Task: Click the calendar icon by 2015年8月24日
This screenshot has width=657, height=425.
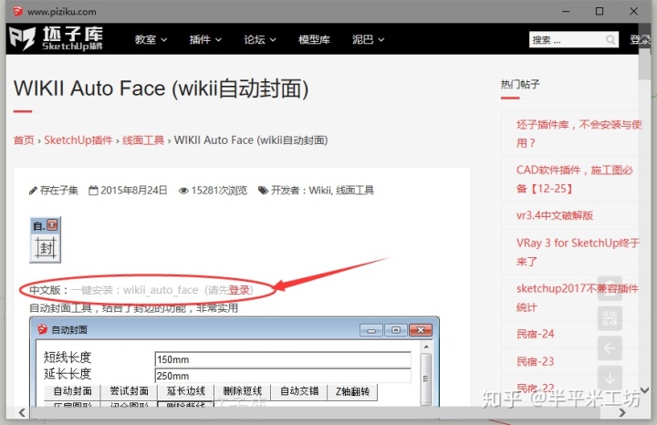Action: [93, 191]
